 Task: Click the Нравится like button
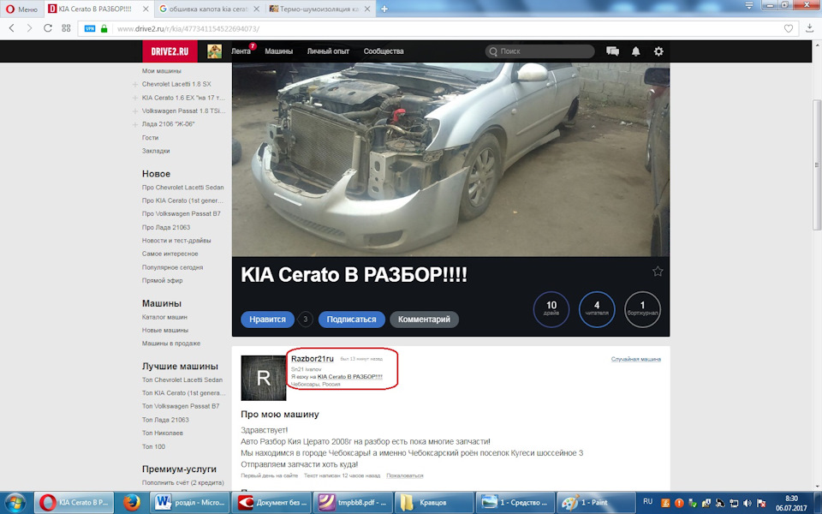267,320
